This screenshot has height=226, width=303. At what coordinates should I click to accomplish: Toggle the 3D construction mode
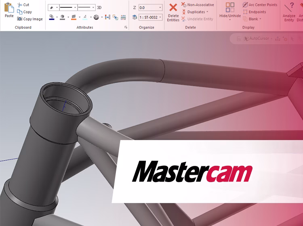coord(99,7)
